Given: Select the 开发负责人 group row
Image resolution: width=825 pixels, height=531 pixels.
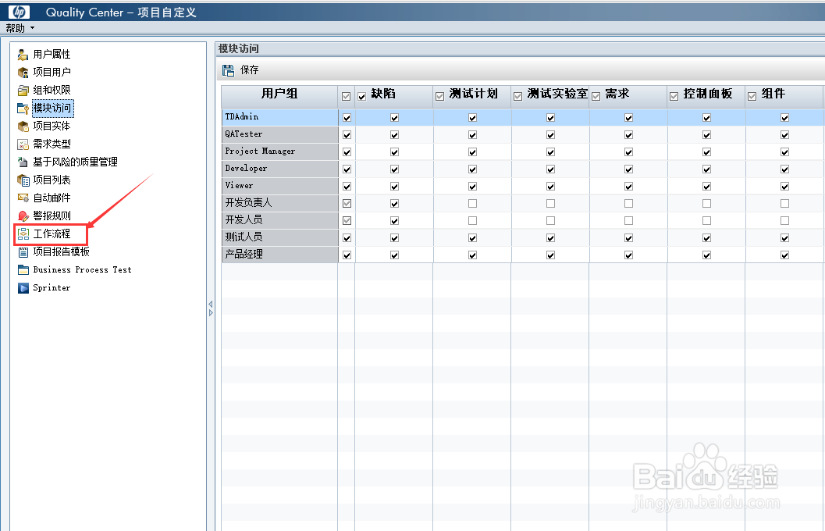Looking at the screenshot, I should pyautogui.click(x=279, y=203).
